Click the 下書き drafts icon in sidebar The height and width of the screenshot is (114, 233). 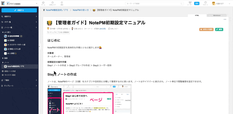point(2,80)
